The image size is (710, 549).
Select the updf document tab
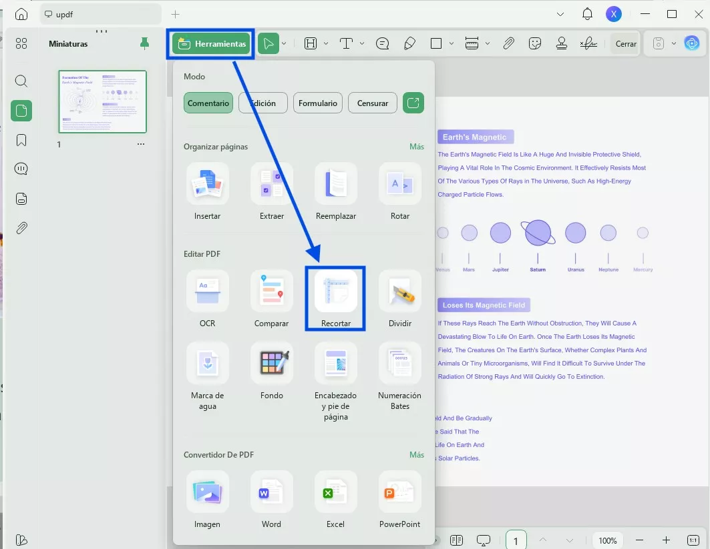point(101,15)
